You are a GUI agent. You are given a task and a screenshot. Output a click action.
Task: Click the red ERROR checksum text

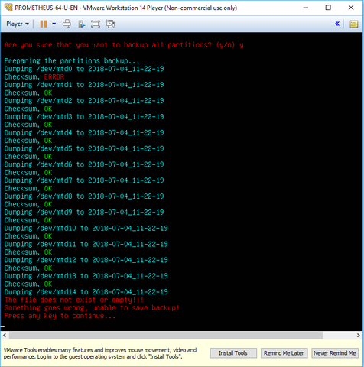coord(54,76)
